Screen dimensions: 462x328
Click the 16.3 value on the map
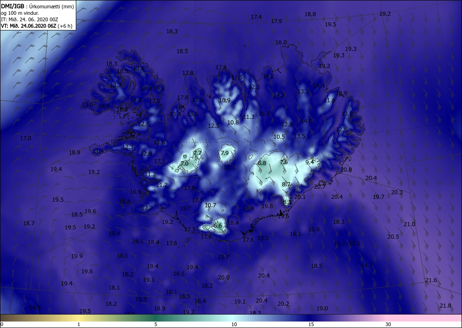(x=264, y=114)
